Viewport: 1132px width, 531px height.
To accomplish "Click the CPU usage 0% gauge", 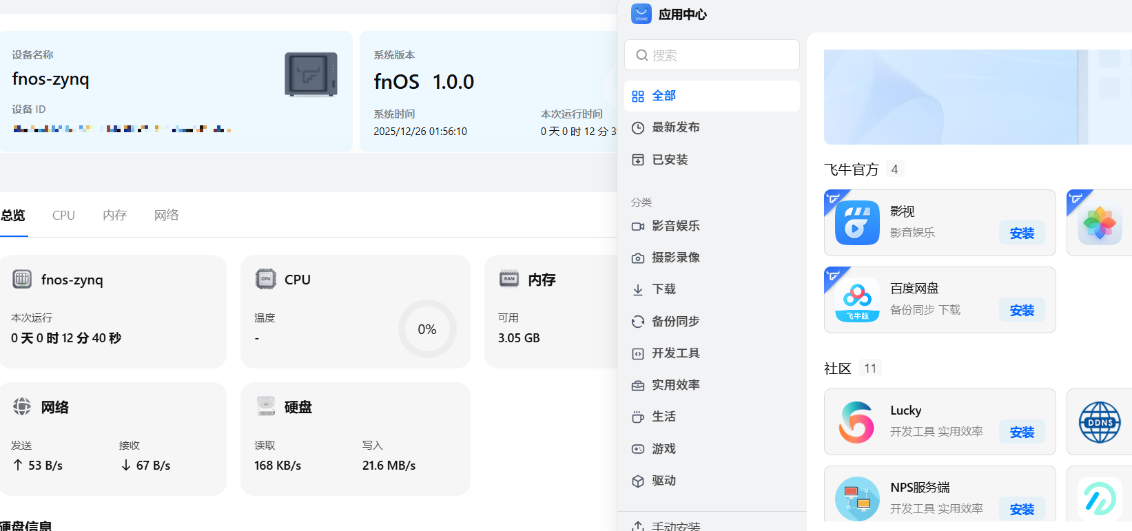I will 427,329.
